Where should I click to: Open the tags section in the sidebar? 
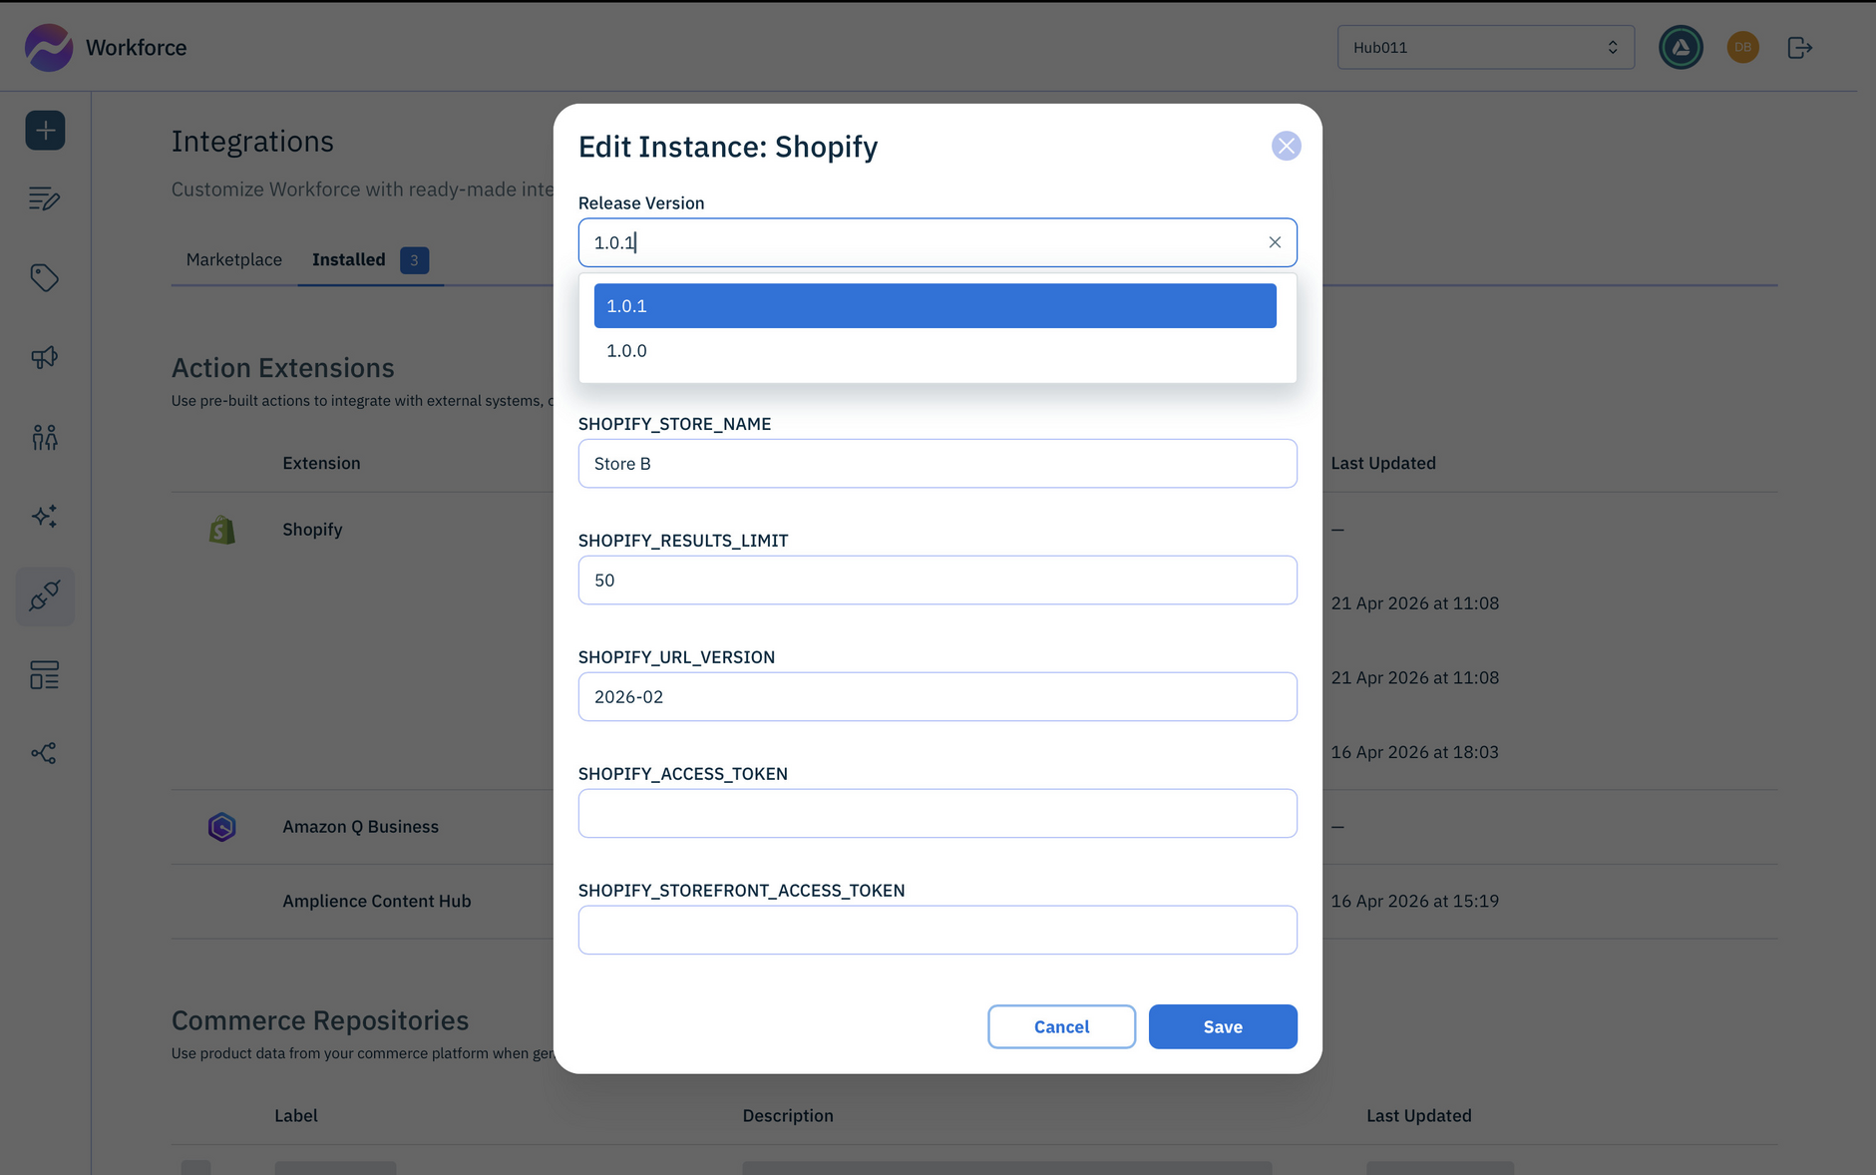pos(45,278)
